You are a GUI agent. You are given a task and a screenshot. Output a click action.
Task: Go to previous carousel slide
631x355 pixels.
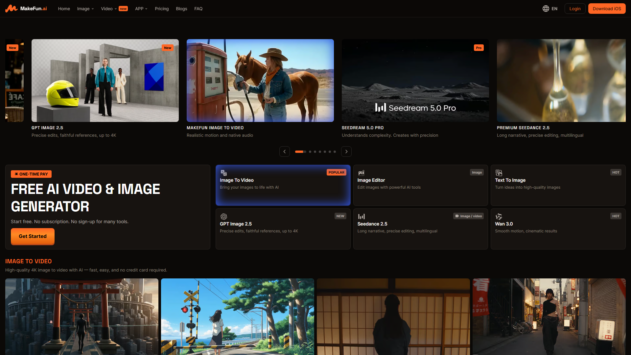[285, 152]
